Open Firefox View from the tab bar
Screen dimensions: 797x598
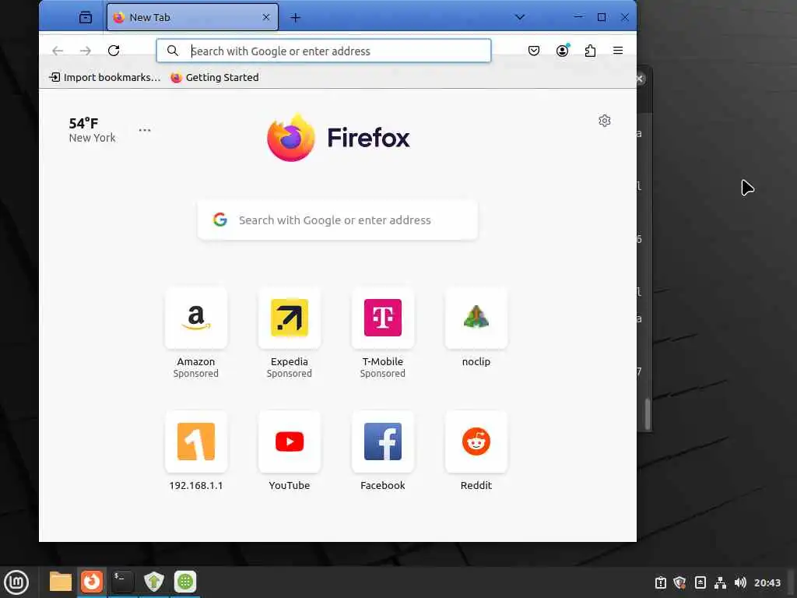pos(86,17)
